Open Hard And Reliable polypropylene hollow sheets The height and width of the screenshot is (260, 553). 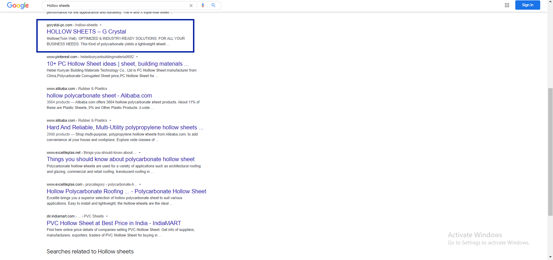click(x=125, y=127)
